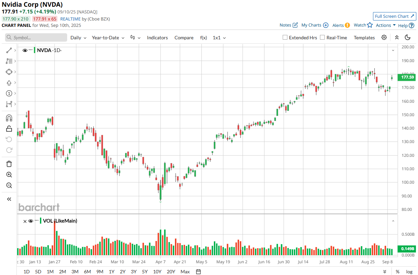Collapse the left drawing toolbar
This screenshot has height=275, width=418.
coord(9,199)
